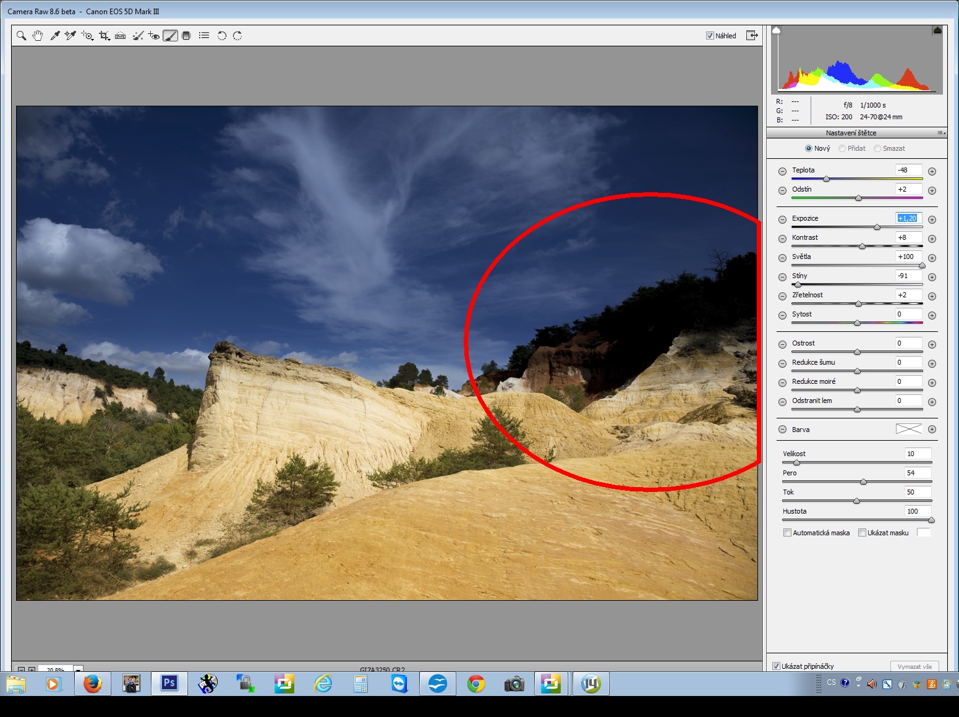Click the Teplota slider handle

(826, 179)
